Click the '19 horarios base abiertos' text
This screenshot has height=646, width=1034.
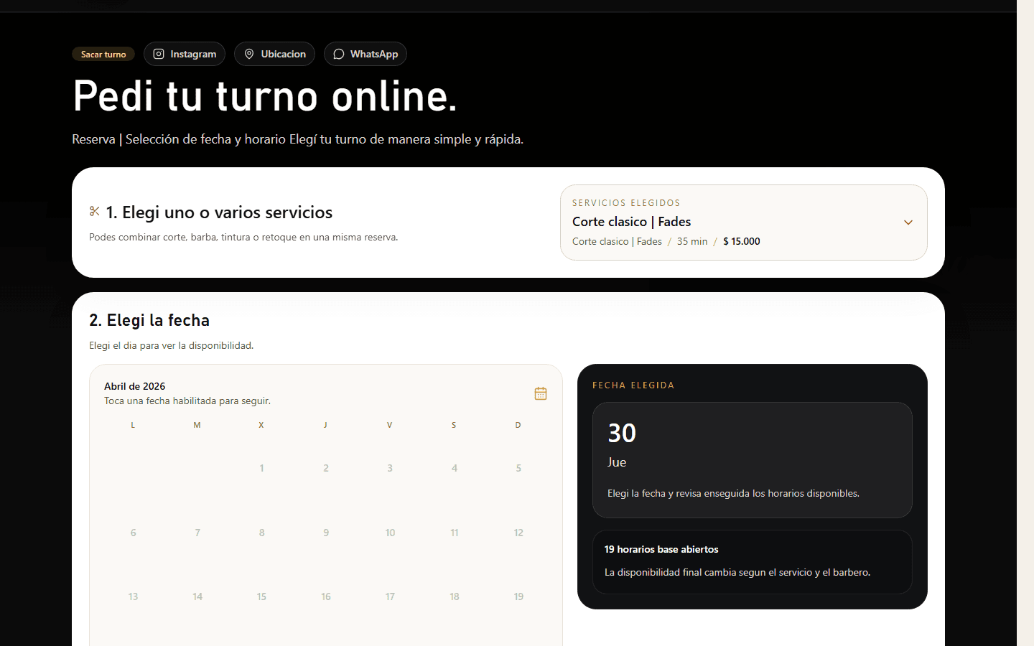tap(661, 549)
